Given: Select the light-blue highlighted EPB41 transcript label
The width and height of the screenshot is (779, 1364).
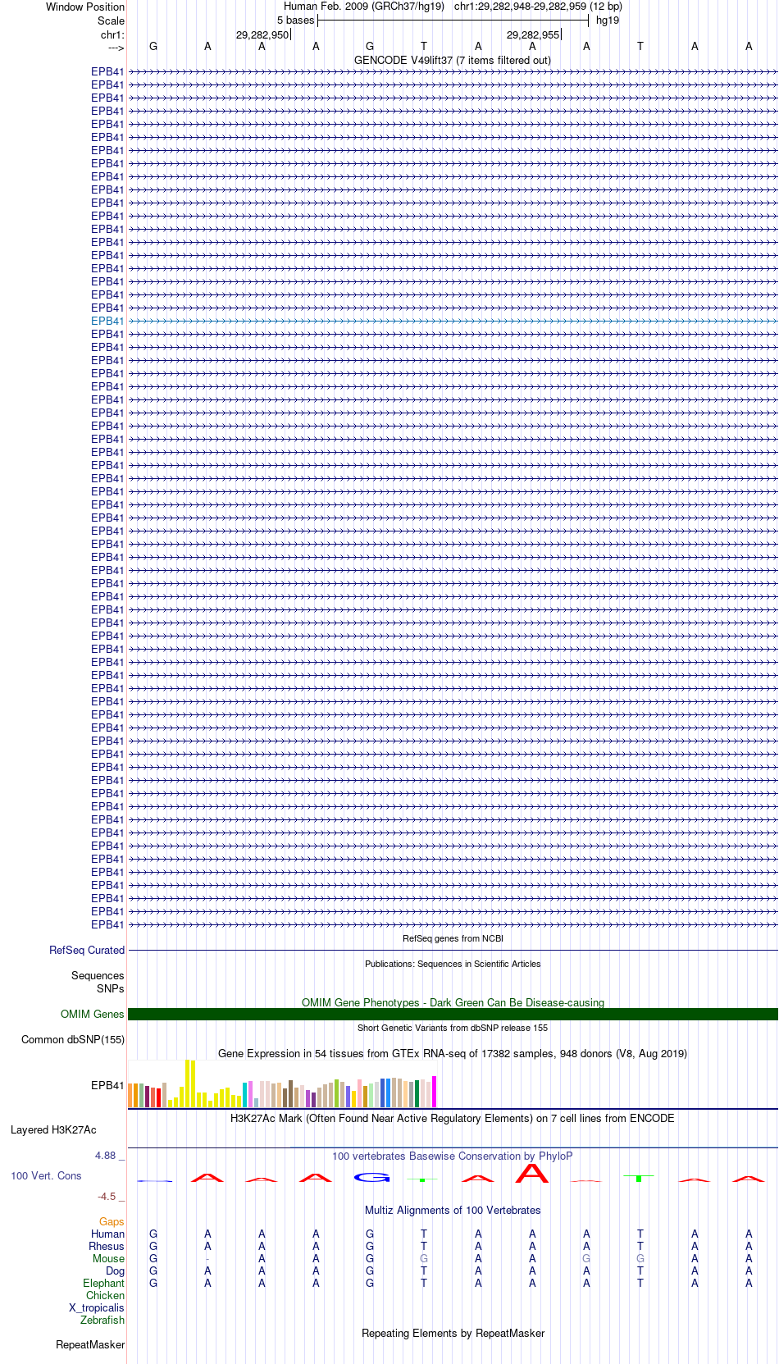Looking at the screenshot, I should [107, 321].
